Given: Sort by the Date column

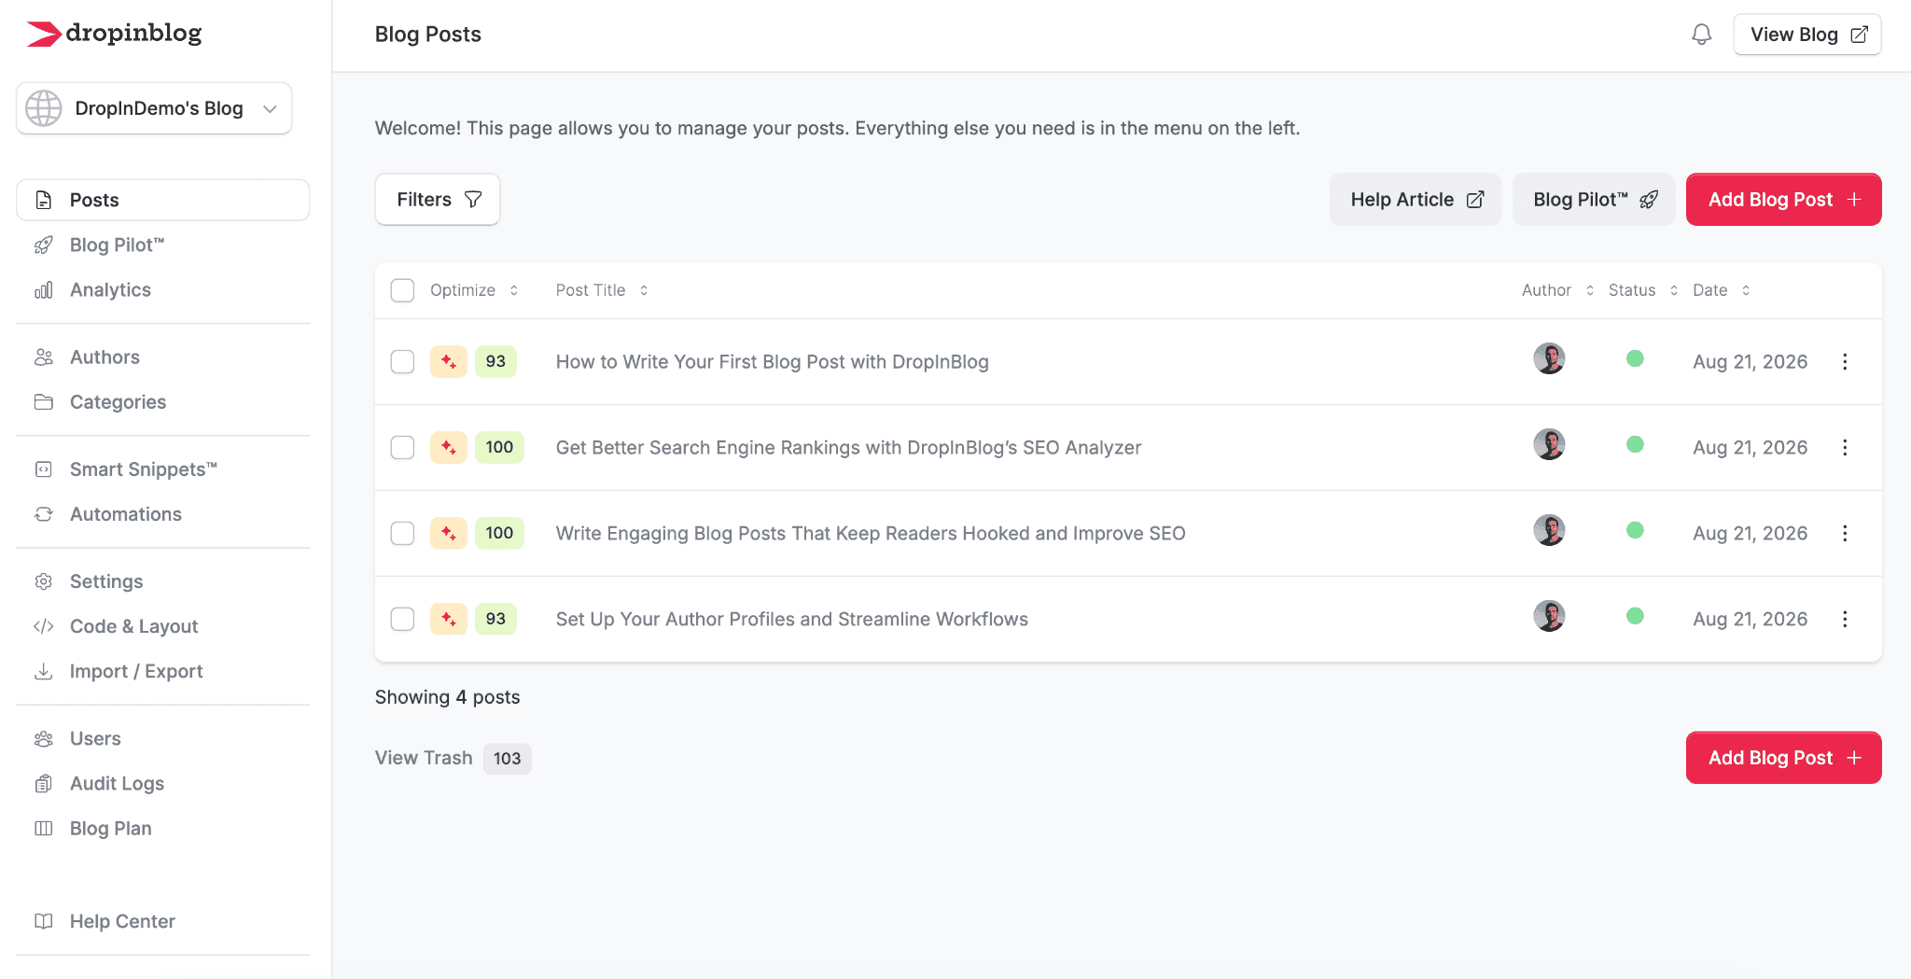Looking at the screenshot, I should pos(1722,290).
